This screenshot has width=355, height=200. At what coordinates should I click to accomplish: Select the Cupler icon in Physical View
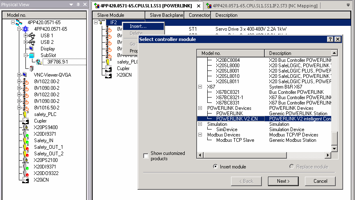[25, 121]
